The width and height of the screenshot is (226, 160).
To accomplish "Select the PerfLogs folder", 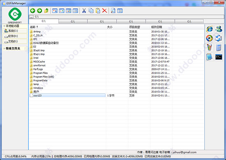I will [x=38, y=69].
